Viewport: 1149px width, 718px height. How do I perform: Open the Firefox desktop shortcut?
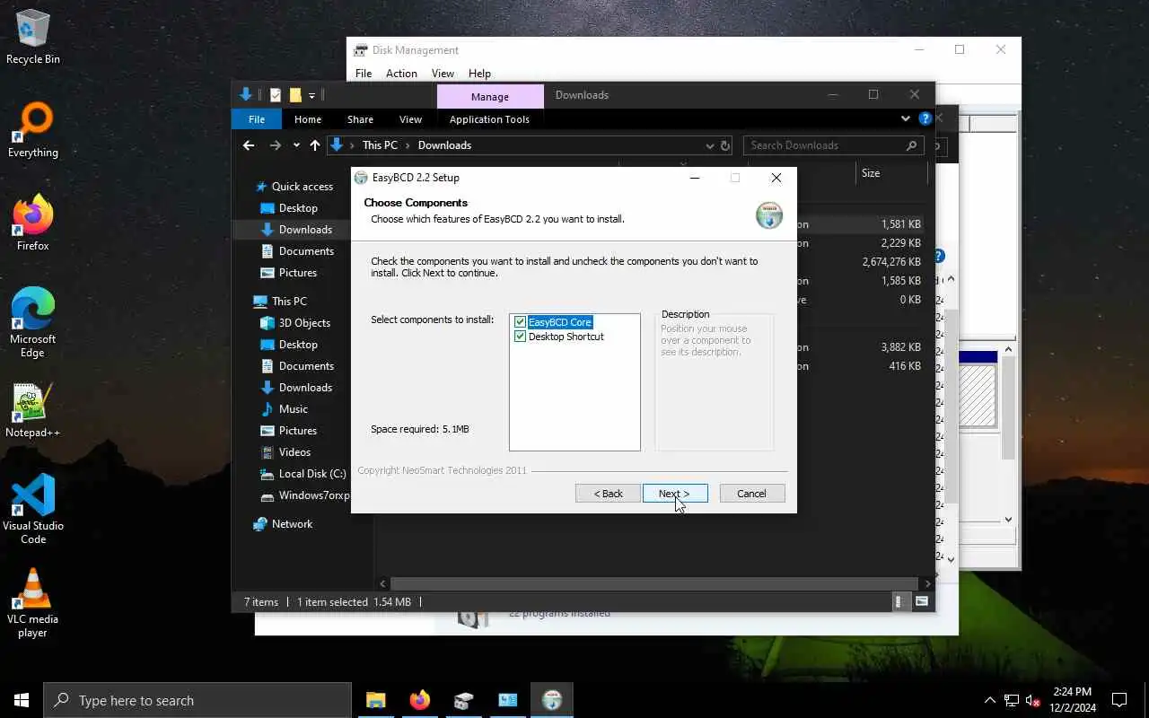(x=33, y=223)
